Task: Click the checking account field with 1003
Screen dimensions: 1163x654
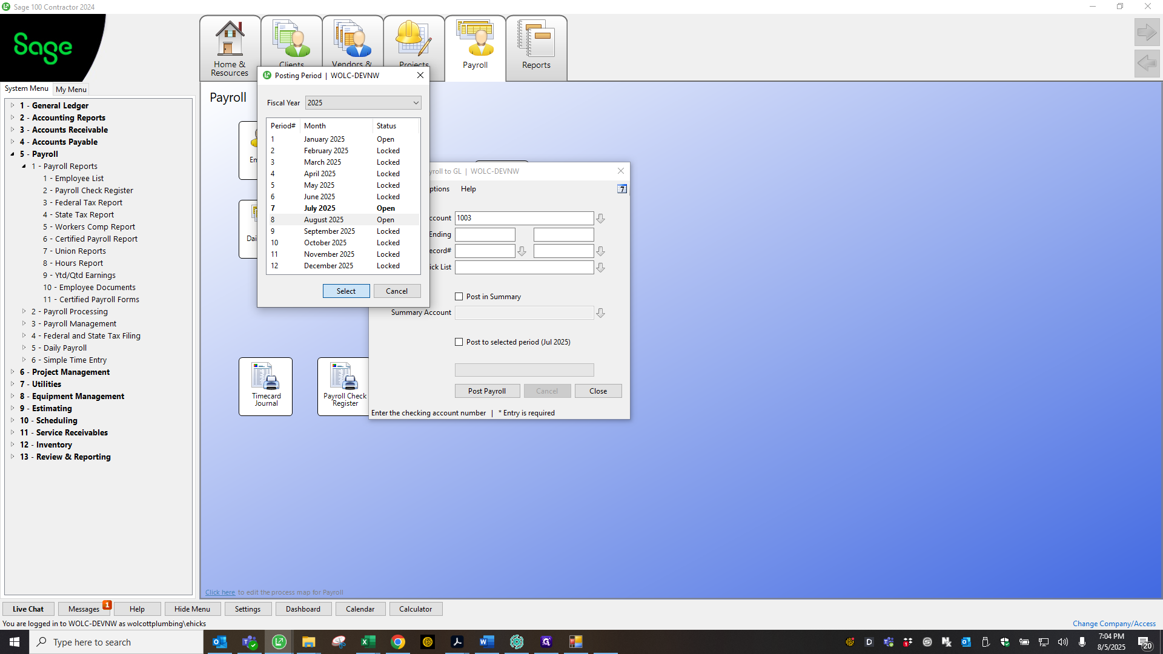Action: (x=524, y=218)
